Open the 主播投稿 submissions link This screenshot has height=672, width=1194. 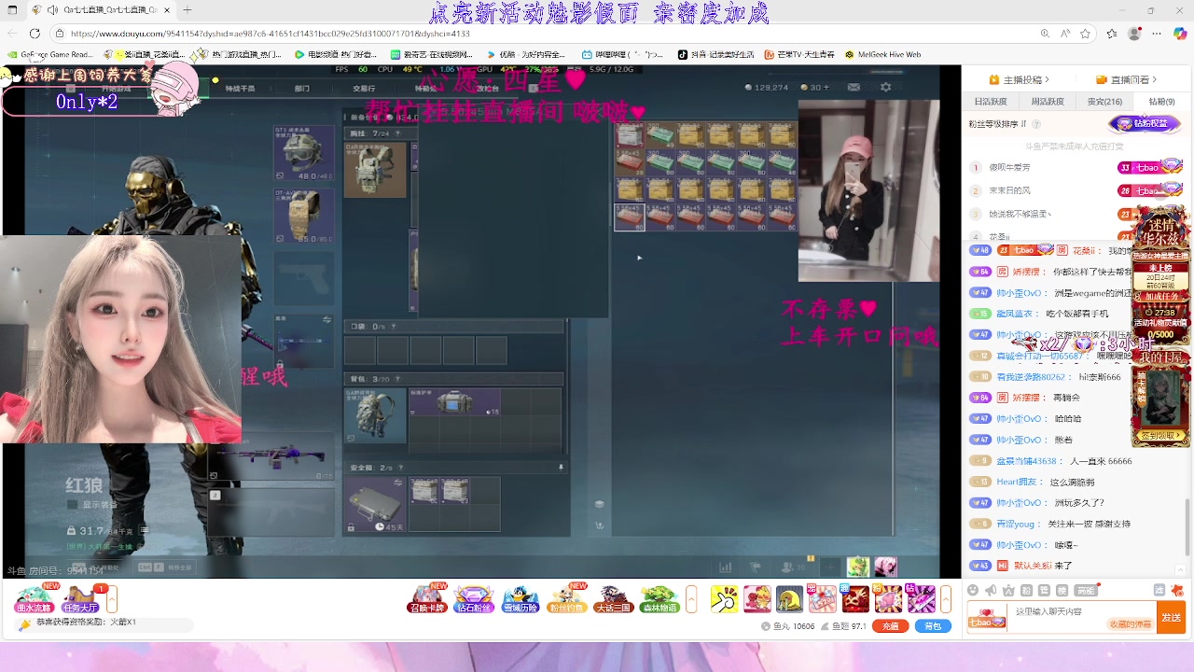pos(1020,79)
